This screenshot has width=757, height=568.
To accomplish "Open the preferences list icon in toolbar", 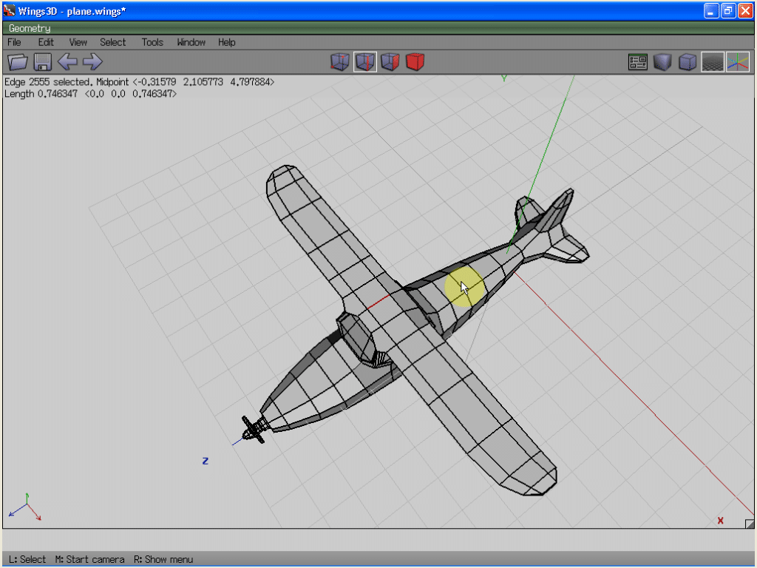I will (637, 62).
